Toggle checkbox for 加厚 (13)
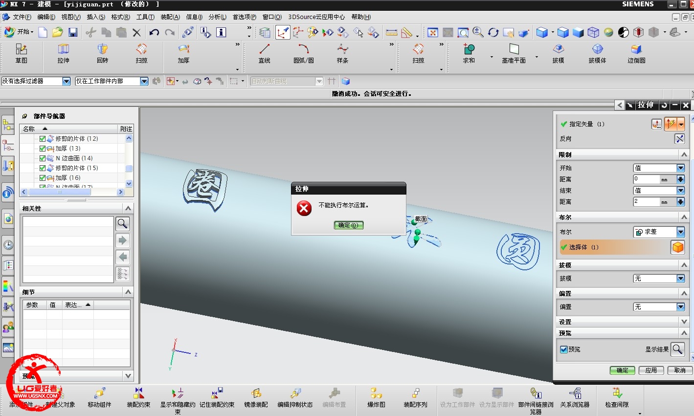Screen dimensions: 694x416 [x=43, y=149]
